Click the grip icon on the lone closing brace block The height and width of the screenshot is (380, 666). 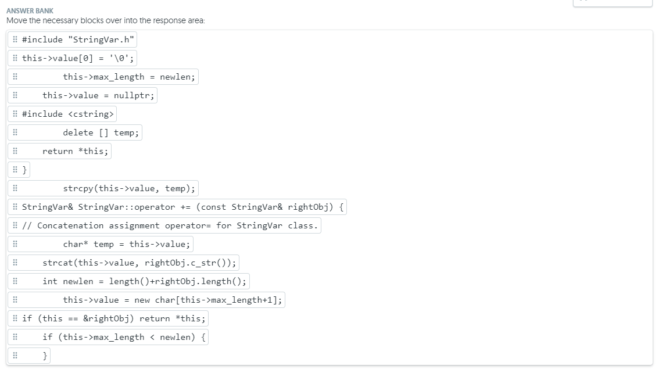point(15,170)
